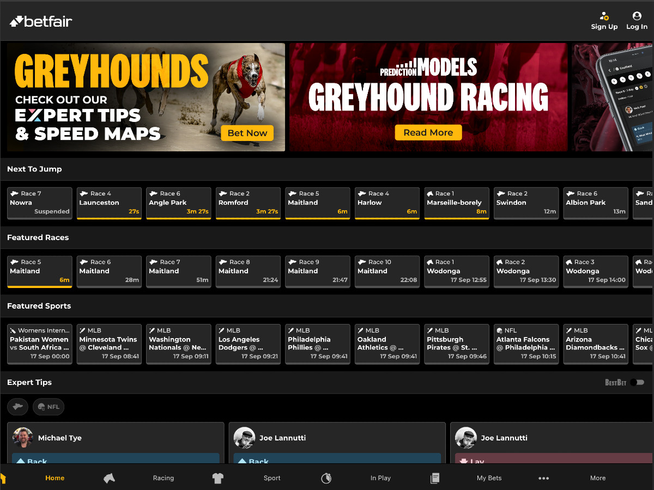Viewport: 654px width, 490px height.
Task: Open the Log In page
Action: pos(637,21)
